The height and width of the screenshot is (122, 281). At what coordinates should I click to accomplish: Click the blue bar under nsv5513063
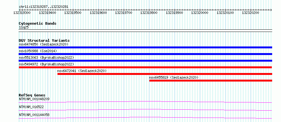[145, 61]
